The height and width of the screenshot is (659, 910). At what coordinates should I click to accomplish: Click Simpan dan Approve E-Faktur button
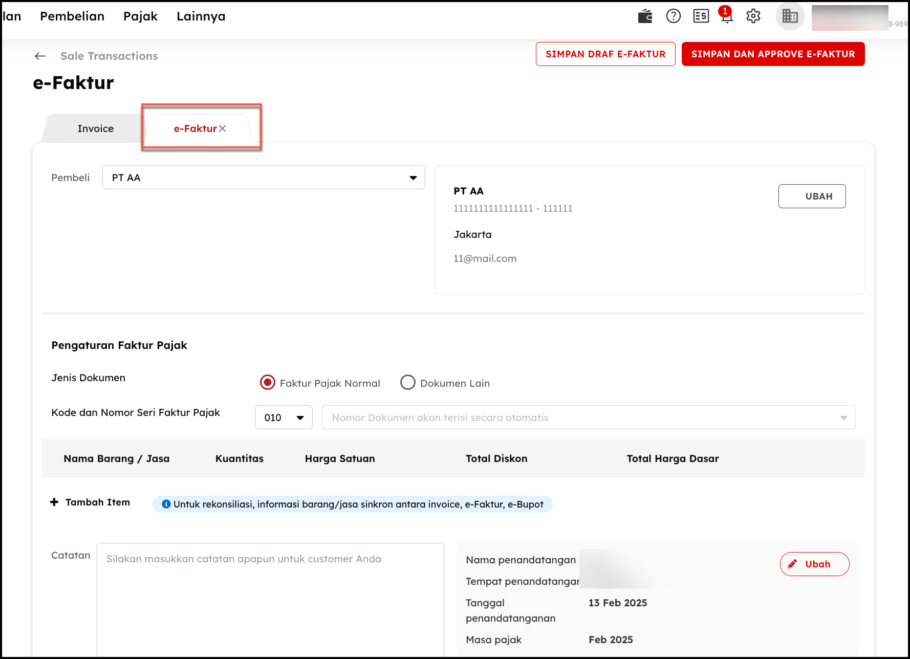773,54
